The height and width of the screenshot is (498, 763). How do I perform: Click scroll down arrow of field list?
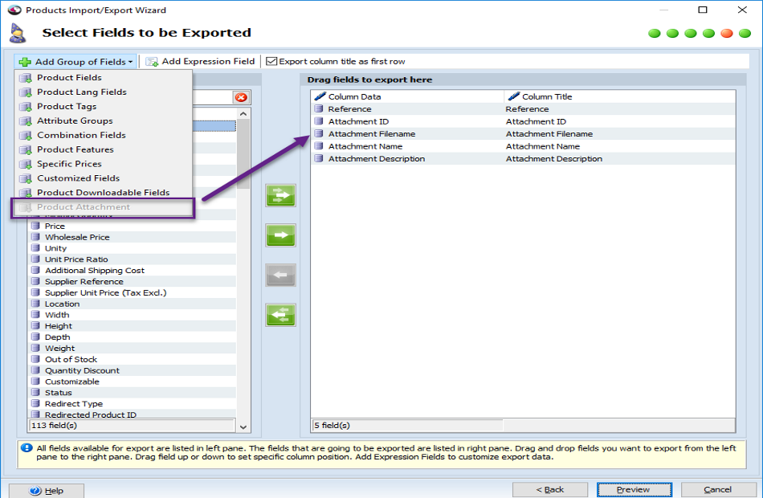243,427
